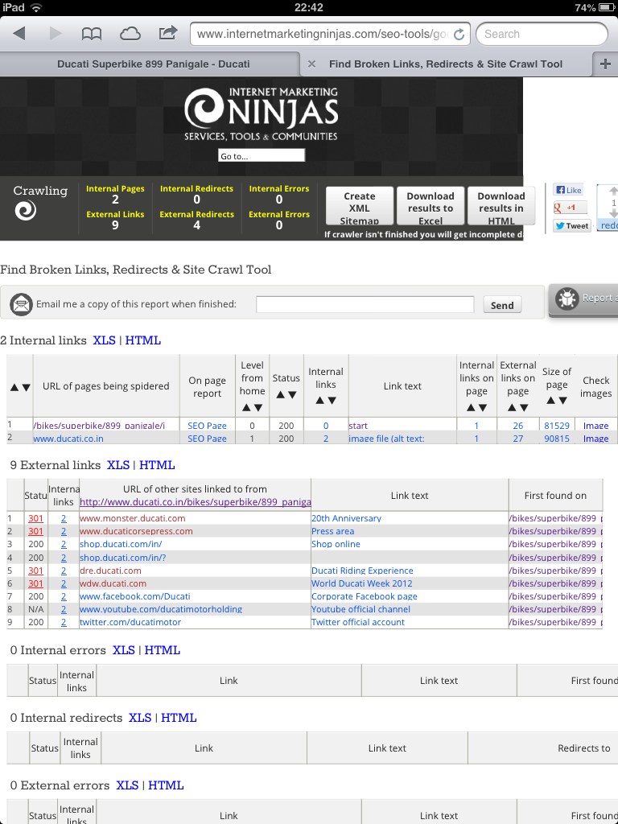Sort row number column descending arrow
618x824 pixels.
pos(26,387)
